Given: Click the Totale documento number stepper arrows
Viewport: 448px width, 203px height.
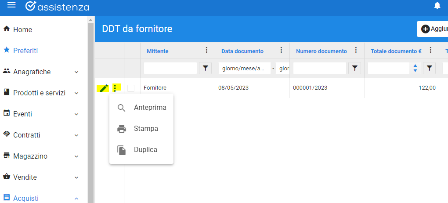Looking at the screenshot, I should click(x=415, y=68).
